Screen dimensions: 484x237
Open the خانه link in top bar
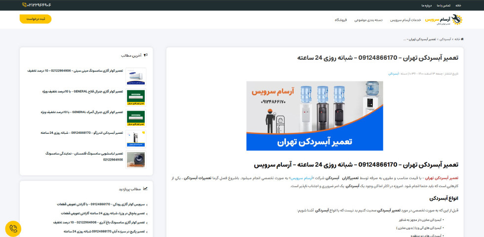coord(458,5)
